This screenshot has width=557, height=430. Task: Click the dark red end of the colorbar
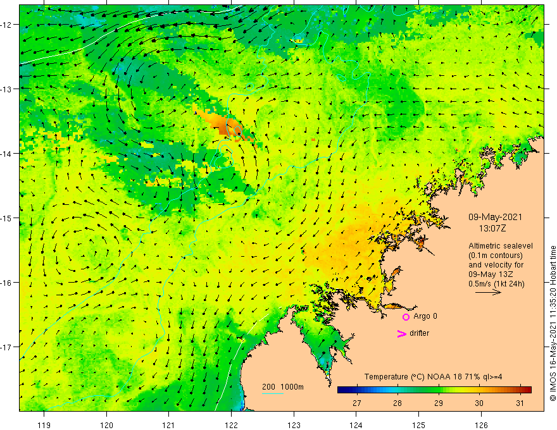[x=527, y=390]
